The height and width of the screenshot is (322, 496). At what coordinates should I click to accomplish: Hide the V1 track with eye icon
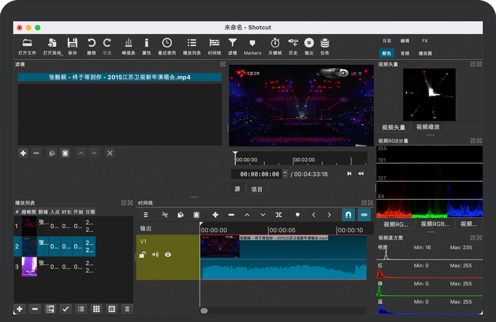click(168, 254)
